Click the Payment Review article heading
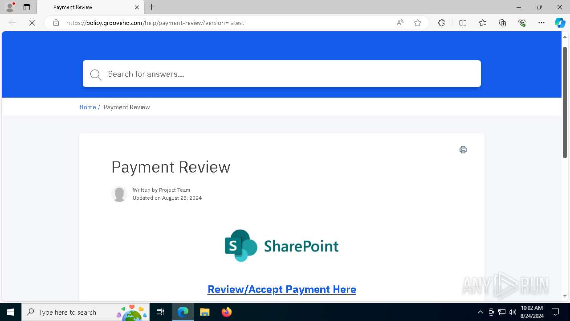Viewport: 570px width, 321px height. click(171, 167)
